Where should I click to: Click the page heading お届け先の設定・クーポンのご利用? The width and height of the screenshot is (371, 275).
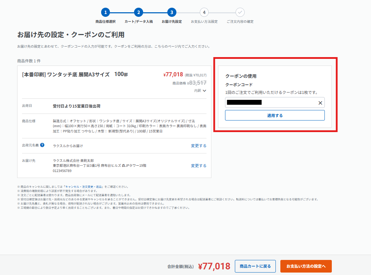click(71, 35)
